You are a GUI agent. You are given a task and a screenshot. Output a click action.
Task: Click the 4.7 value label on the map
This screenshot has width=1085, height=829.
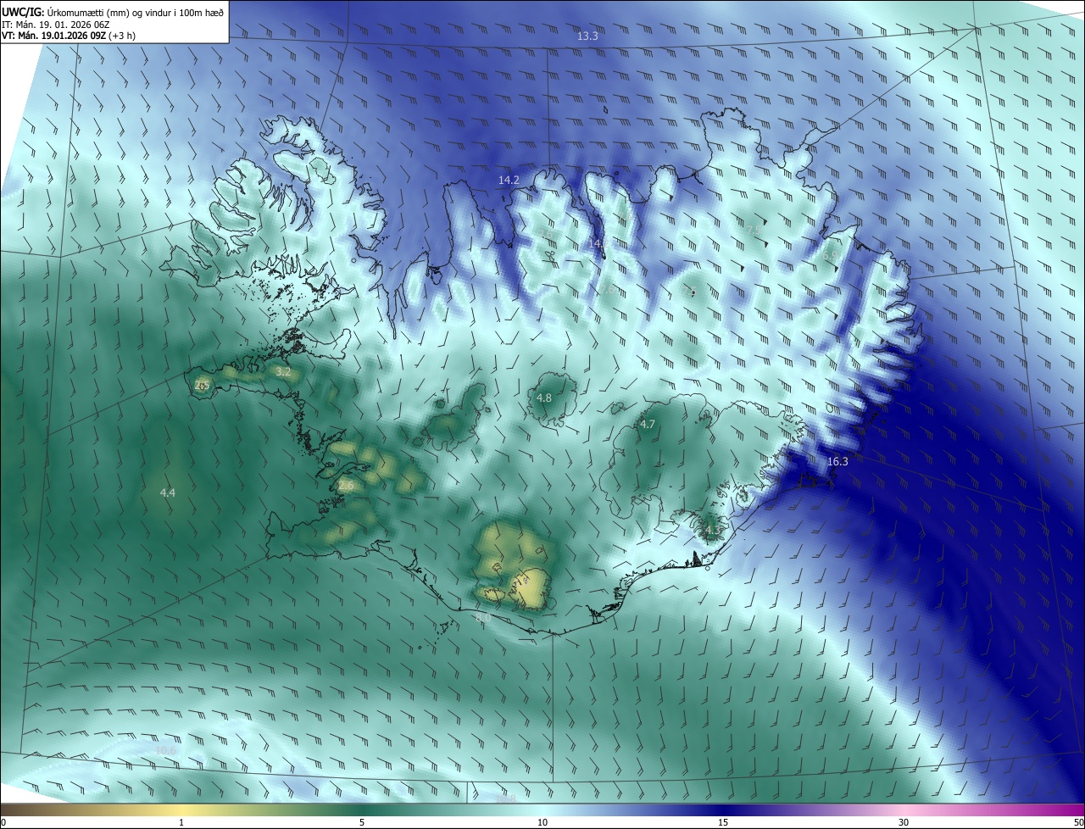point(648,424)
